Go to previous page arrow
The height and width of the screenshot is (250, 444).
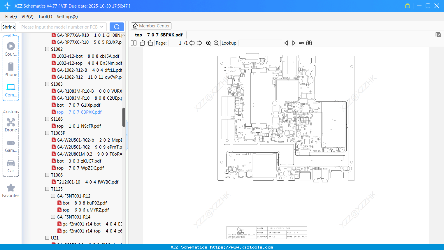pyautogui.click(x=192, y=43)
